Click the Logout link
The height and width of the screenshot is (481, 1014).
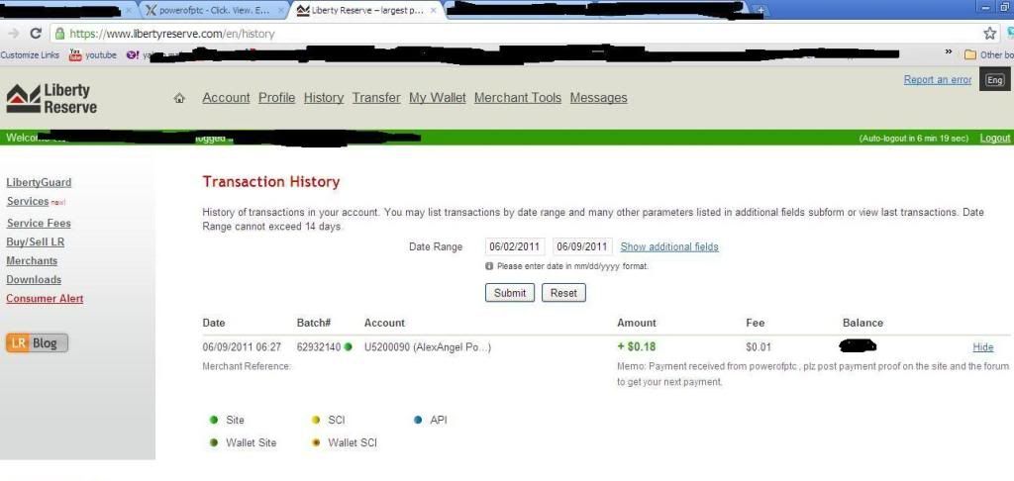[994, 138]
